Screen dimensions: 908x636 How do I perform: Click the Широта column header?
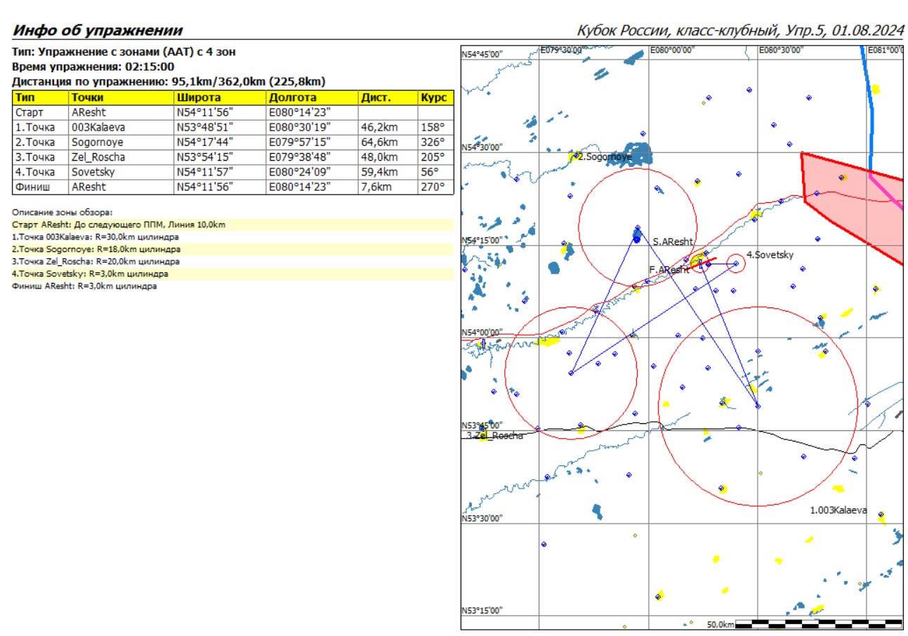[220, 98]
